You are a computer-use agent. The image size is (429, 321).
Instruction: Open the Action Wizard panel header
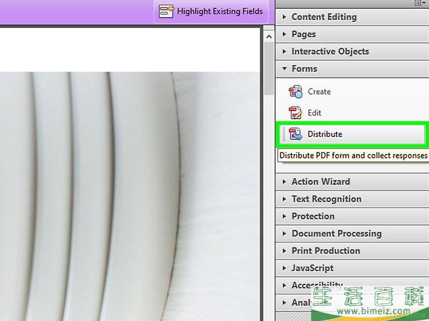coord(352,182)
